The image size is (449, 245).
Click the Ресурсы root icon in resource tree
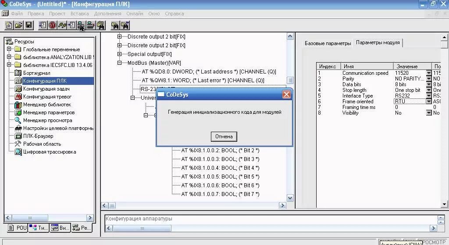(x=10, y=42)
